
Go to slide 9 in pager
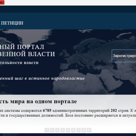pyautogui.click(x=89, y=130)
